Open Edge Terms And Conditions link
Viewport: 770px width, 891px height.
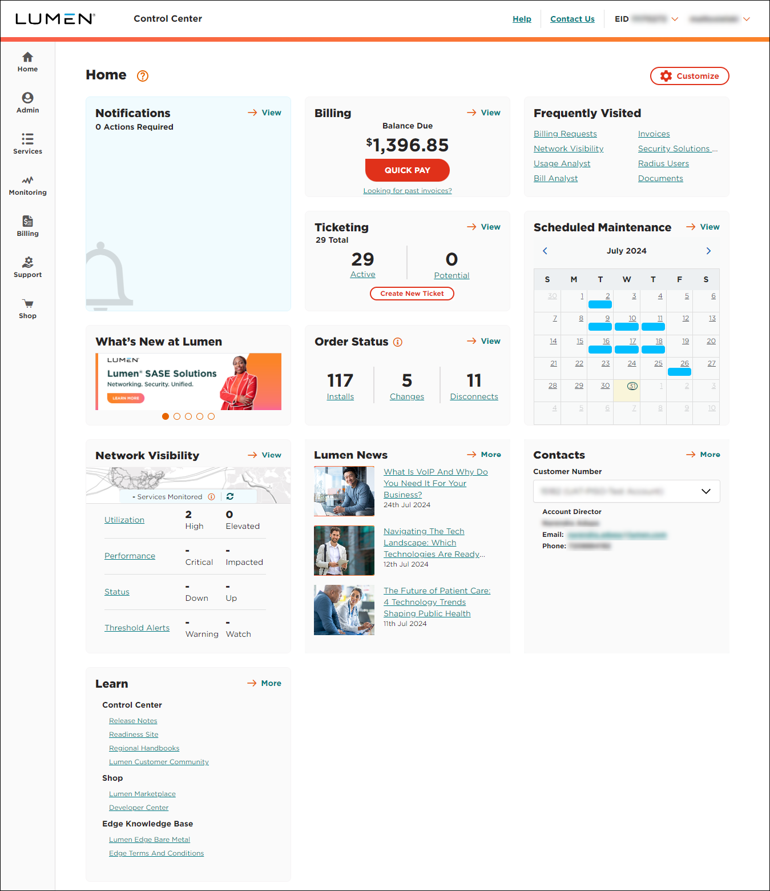[156, 853]
